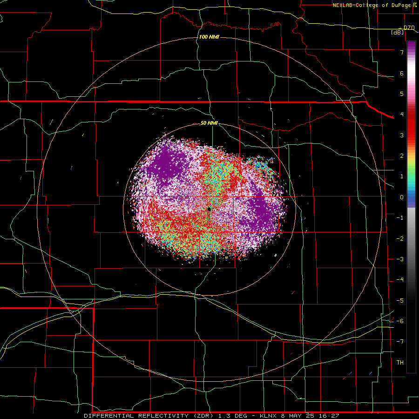Click the "[dB]" unit label
The width and height of the screenshot is (419, 419).
tap(398, 32)
